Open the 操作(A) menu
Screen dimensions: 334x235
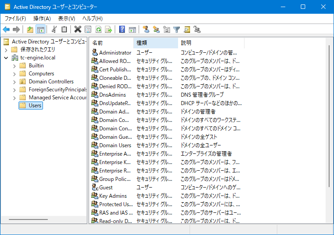[x=42, y=19]
